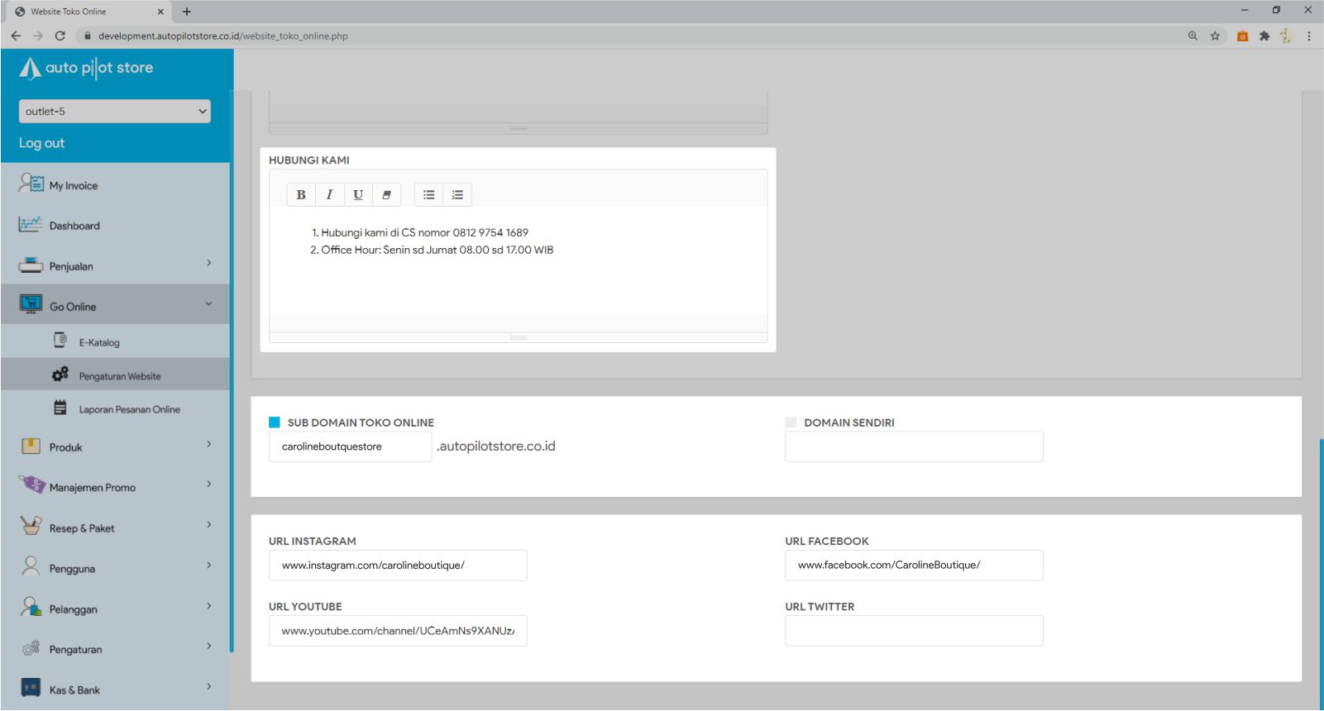Viewport: 1324px width, 711px height.
Task: Apply italic formatting in the editor toolbar
Action: point(329,195)
